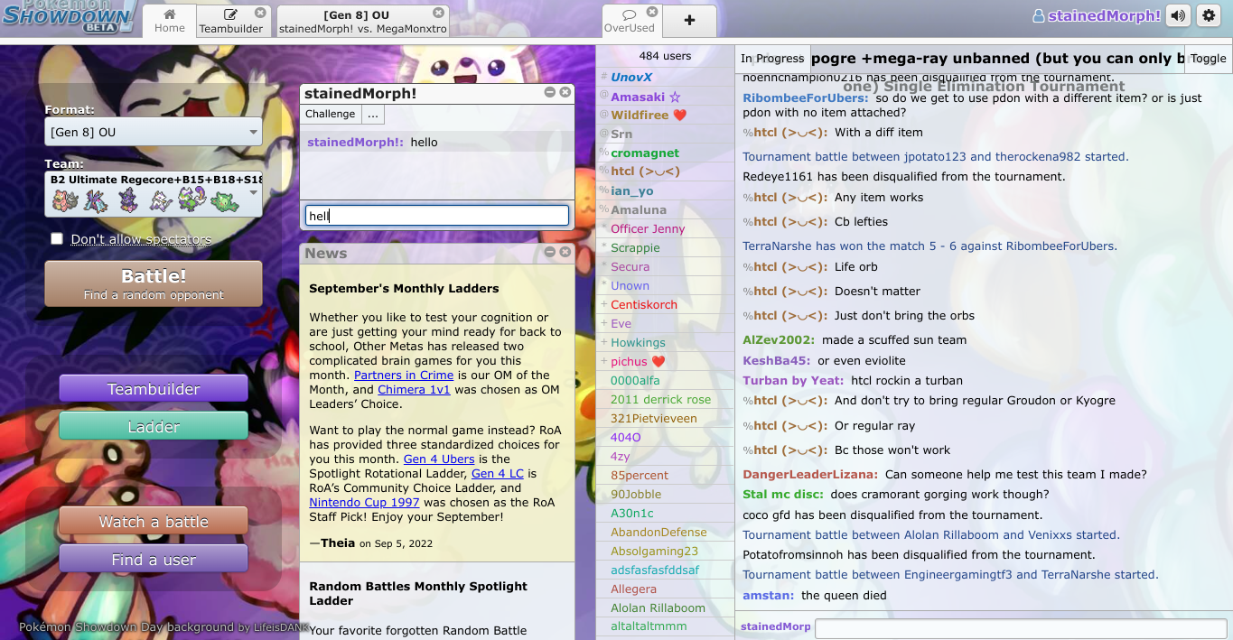Open jpotato123 vs therockena982 tournament battle

tap(936, 156)
